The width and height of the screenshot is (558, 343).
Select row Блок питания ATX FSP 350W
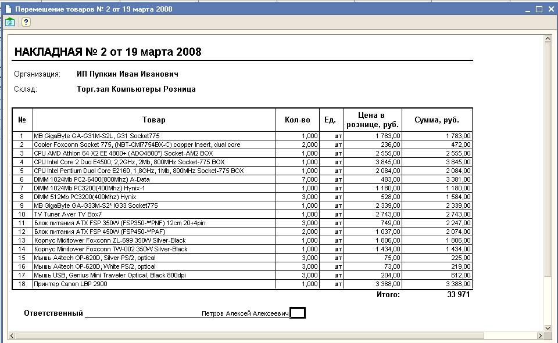[x=242, y=223]
